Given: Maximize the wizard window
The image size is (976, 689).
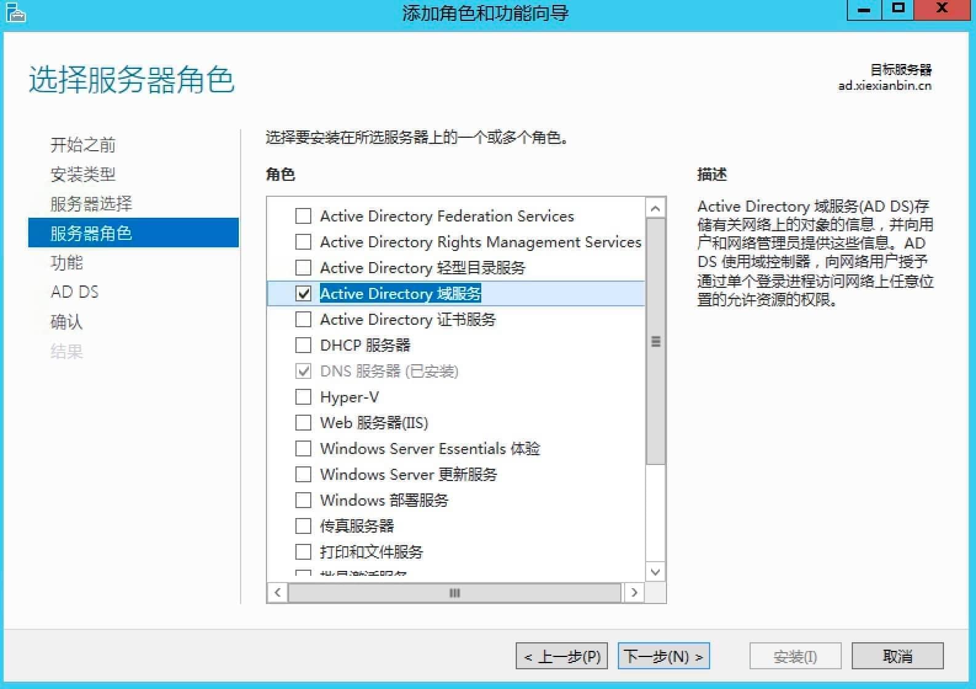Looking at the screenshot, I should pos(898,10).
